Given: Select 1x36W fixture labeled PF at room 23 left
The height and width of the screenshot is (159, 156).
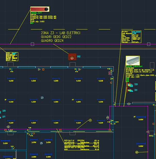Looking at the screenshot, I should point(11,99).
